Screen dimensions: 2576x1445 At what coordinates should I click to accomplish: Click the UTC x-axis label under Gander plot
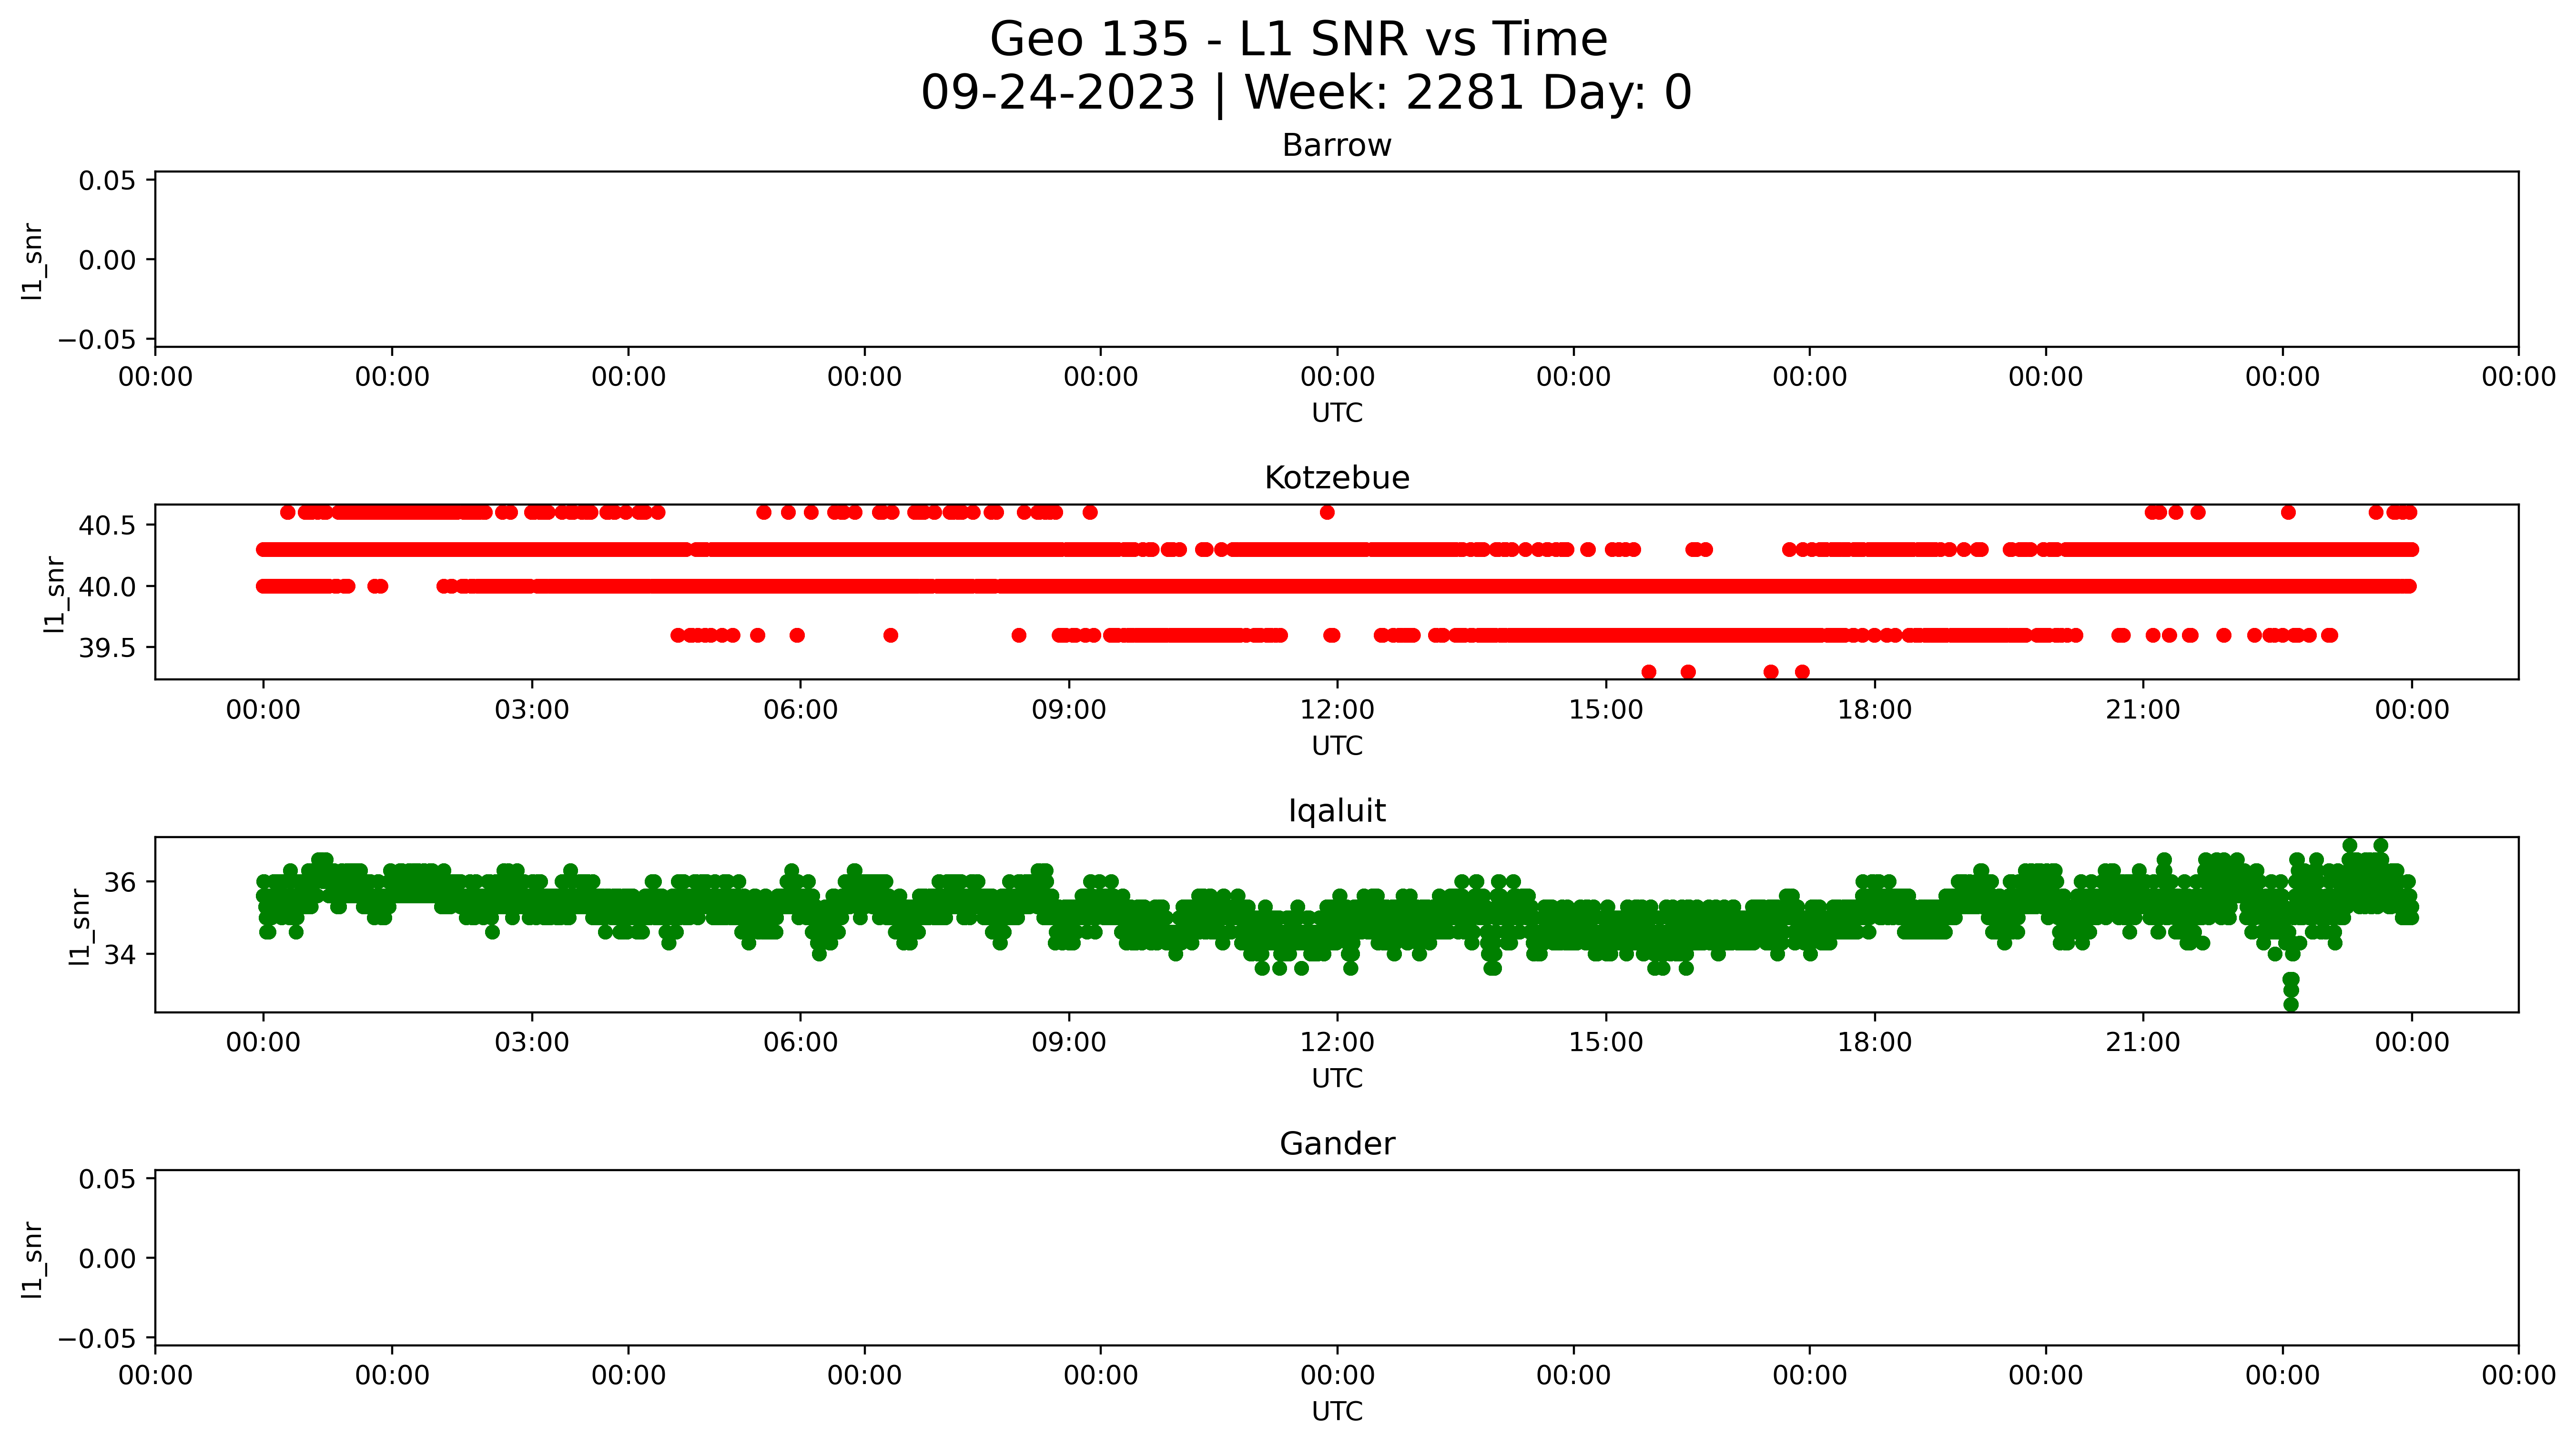1337,1411
